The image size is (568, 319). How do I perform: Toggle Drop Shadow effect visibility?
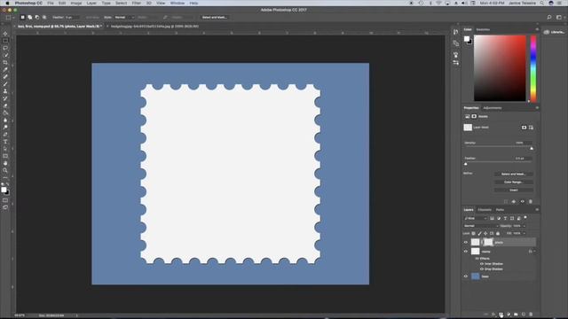coord(482,269)
